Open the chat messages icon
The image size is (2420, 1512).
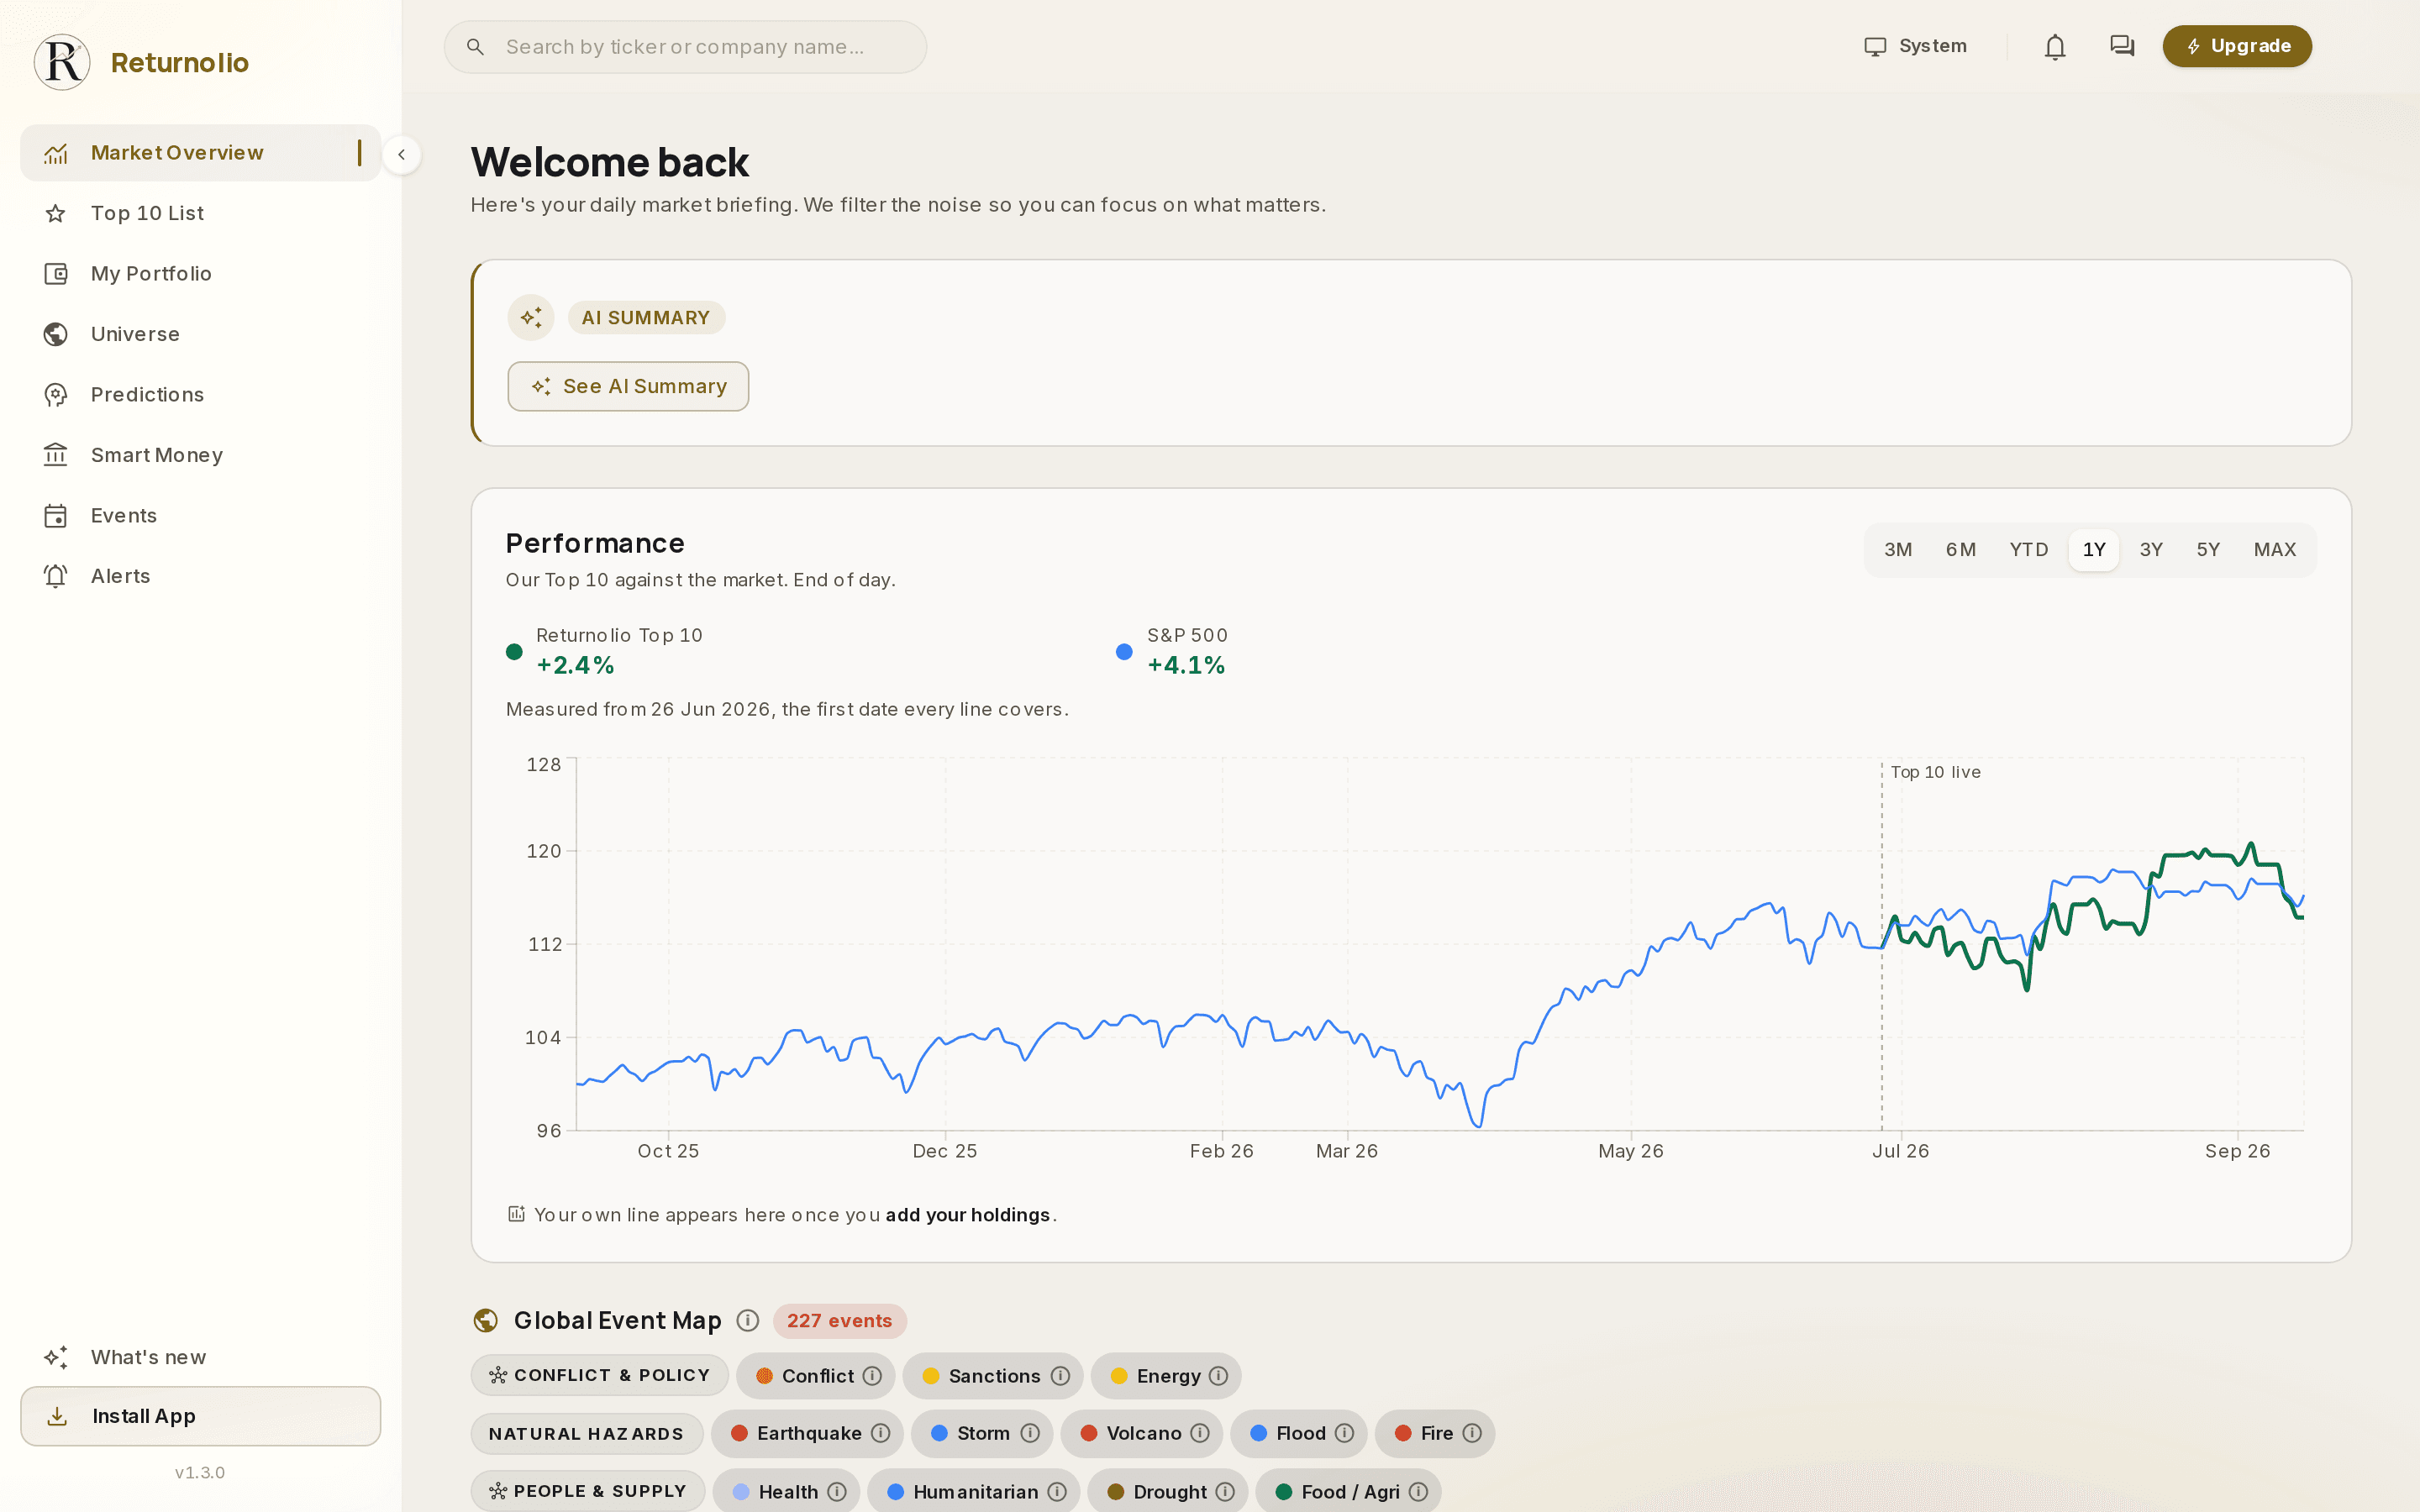click(x=2122, y=46)
